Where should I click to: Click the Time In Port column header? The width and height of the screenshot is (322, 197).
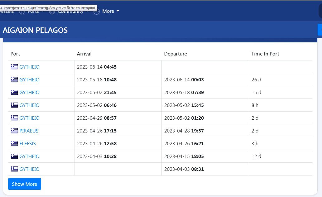(265, 54)
